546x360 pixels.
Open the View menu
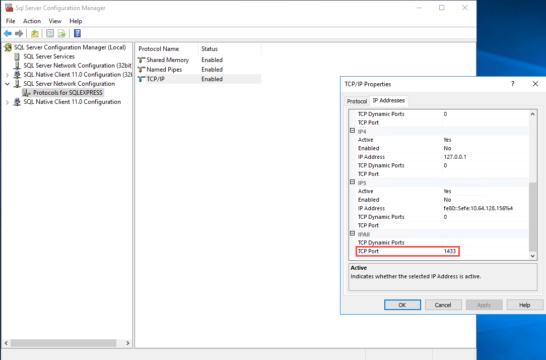[55, 21]
